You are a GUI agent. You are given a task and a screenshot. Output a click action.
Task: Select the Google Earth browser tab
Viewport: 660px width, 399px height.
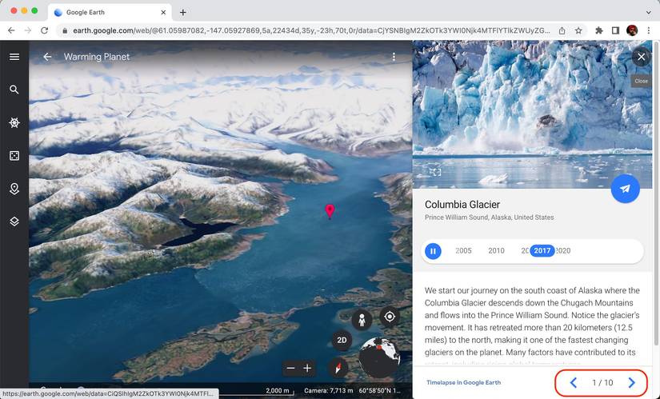[x=110, y=12]
